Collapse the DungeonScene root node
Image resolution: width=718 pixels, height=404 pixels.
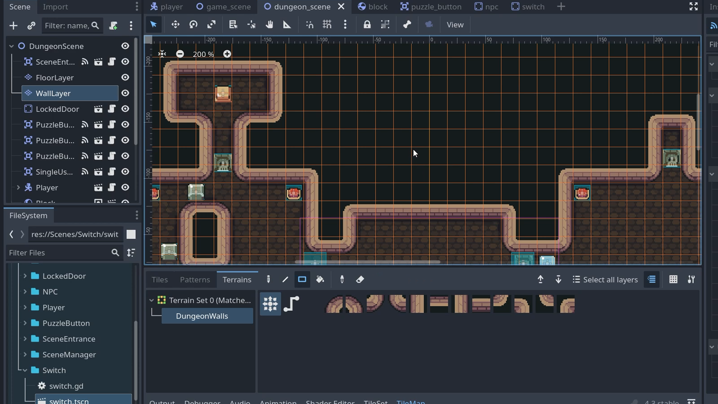tap(11, 46)
